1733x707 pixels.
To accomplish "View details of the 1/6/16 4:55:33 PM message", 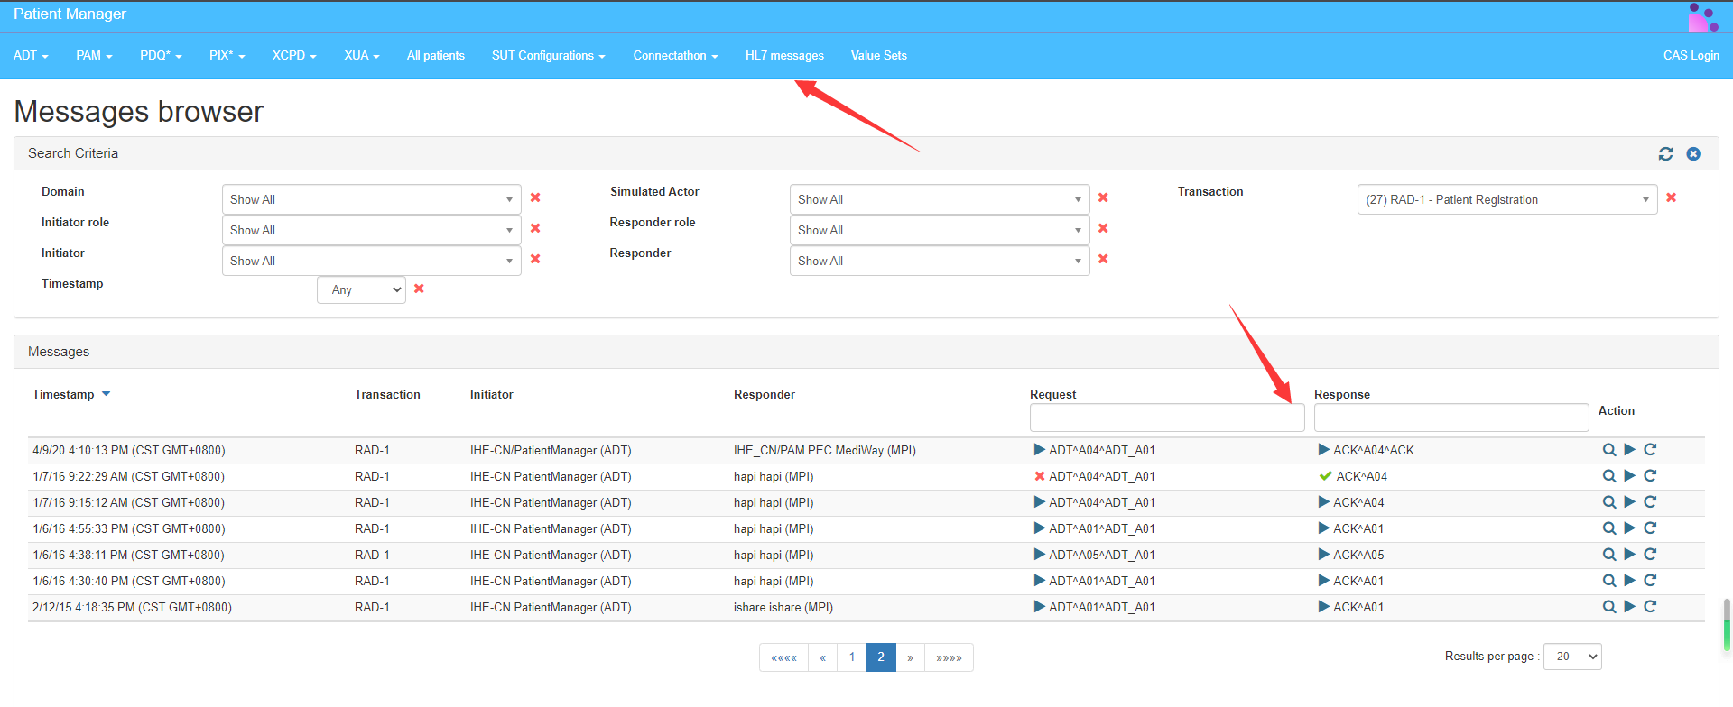I will pos(1609,528).
